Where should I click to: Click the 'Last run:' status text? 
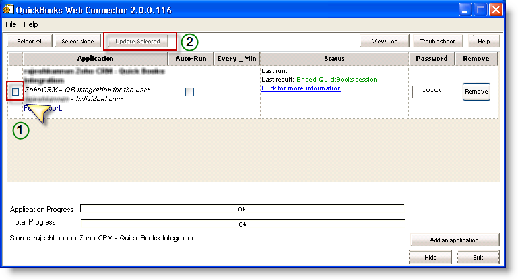(x=275, y=71)
